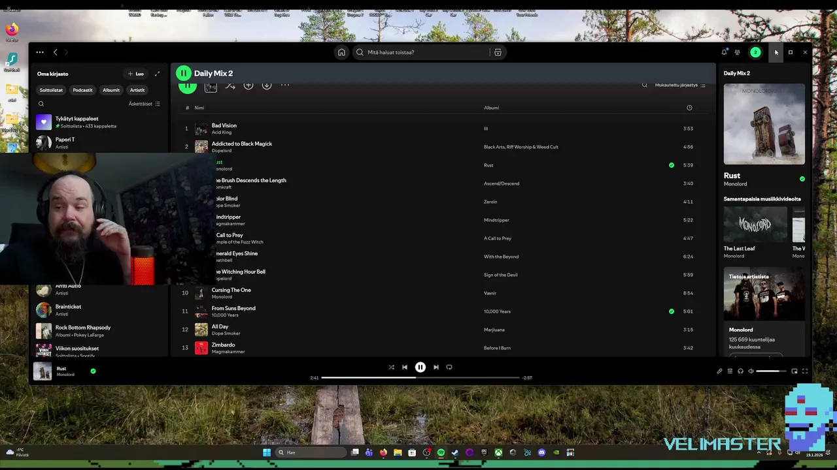Image resolution: width=837 pixels, height=470 pixels.
Task: Toggle smart shuffle in the playlist header
Action: [230, 85]
